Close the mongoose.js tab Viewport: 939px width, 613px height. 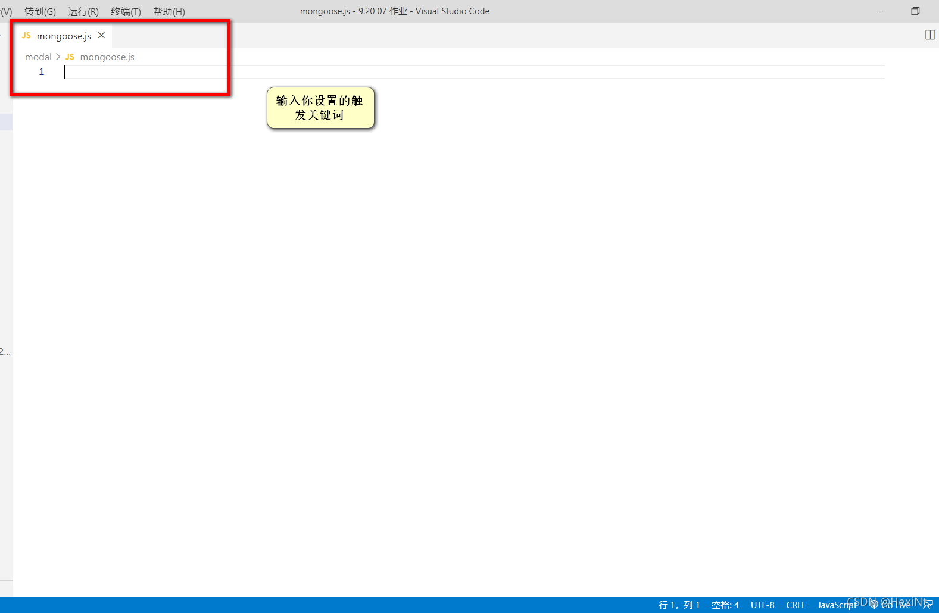pos(101,36)
